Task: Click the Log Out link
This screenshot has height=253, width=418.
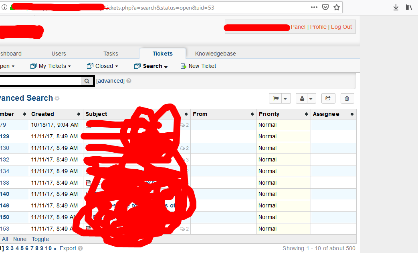Action: coord(341,27)
